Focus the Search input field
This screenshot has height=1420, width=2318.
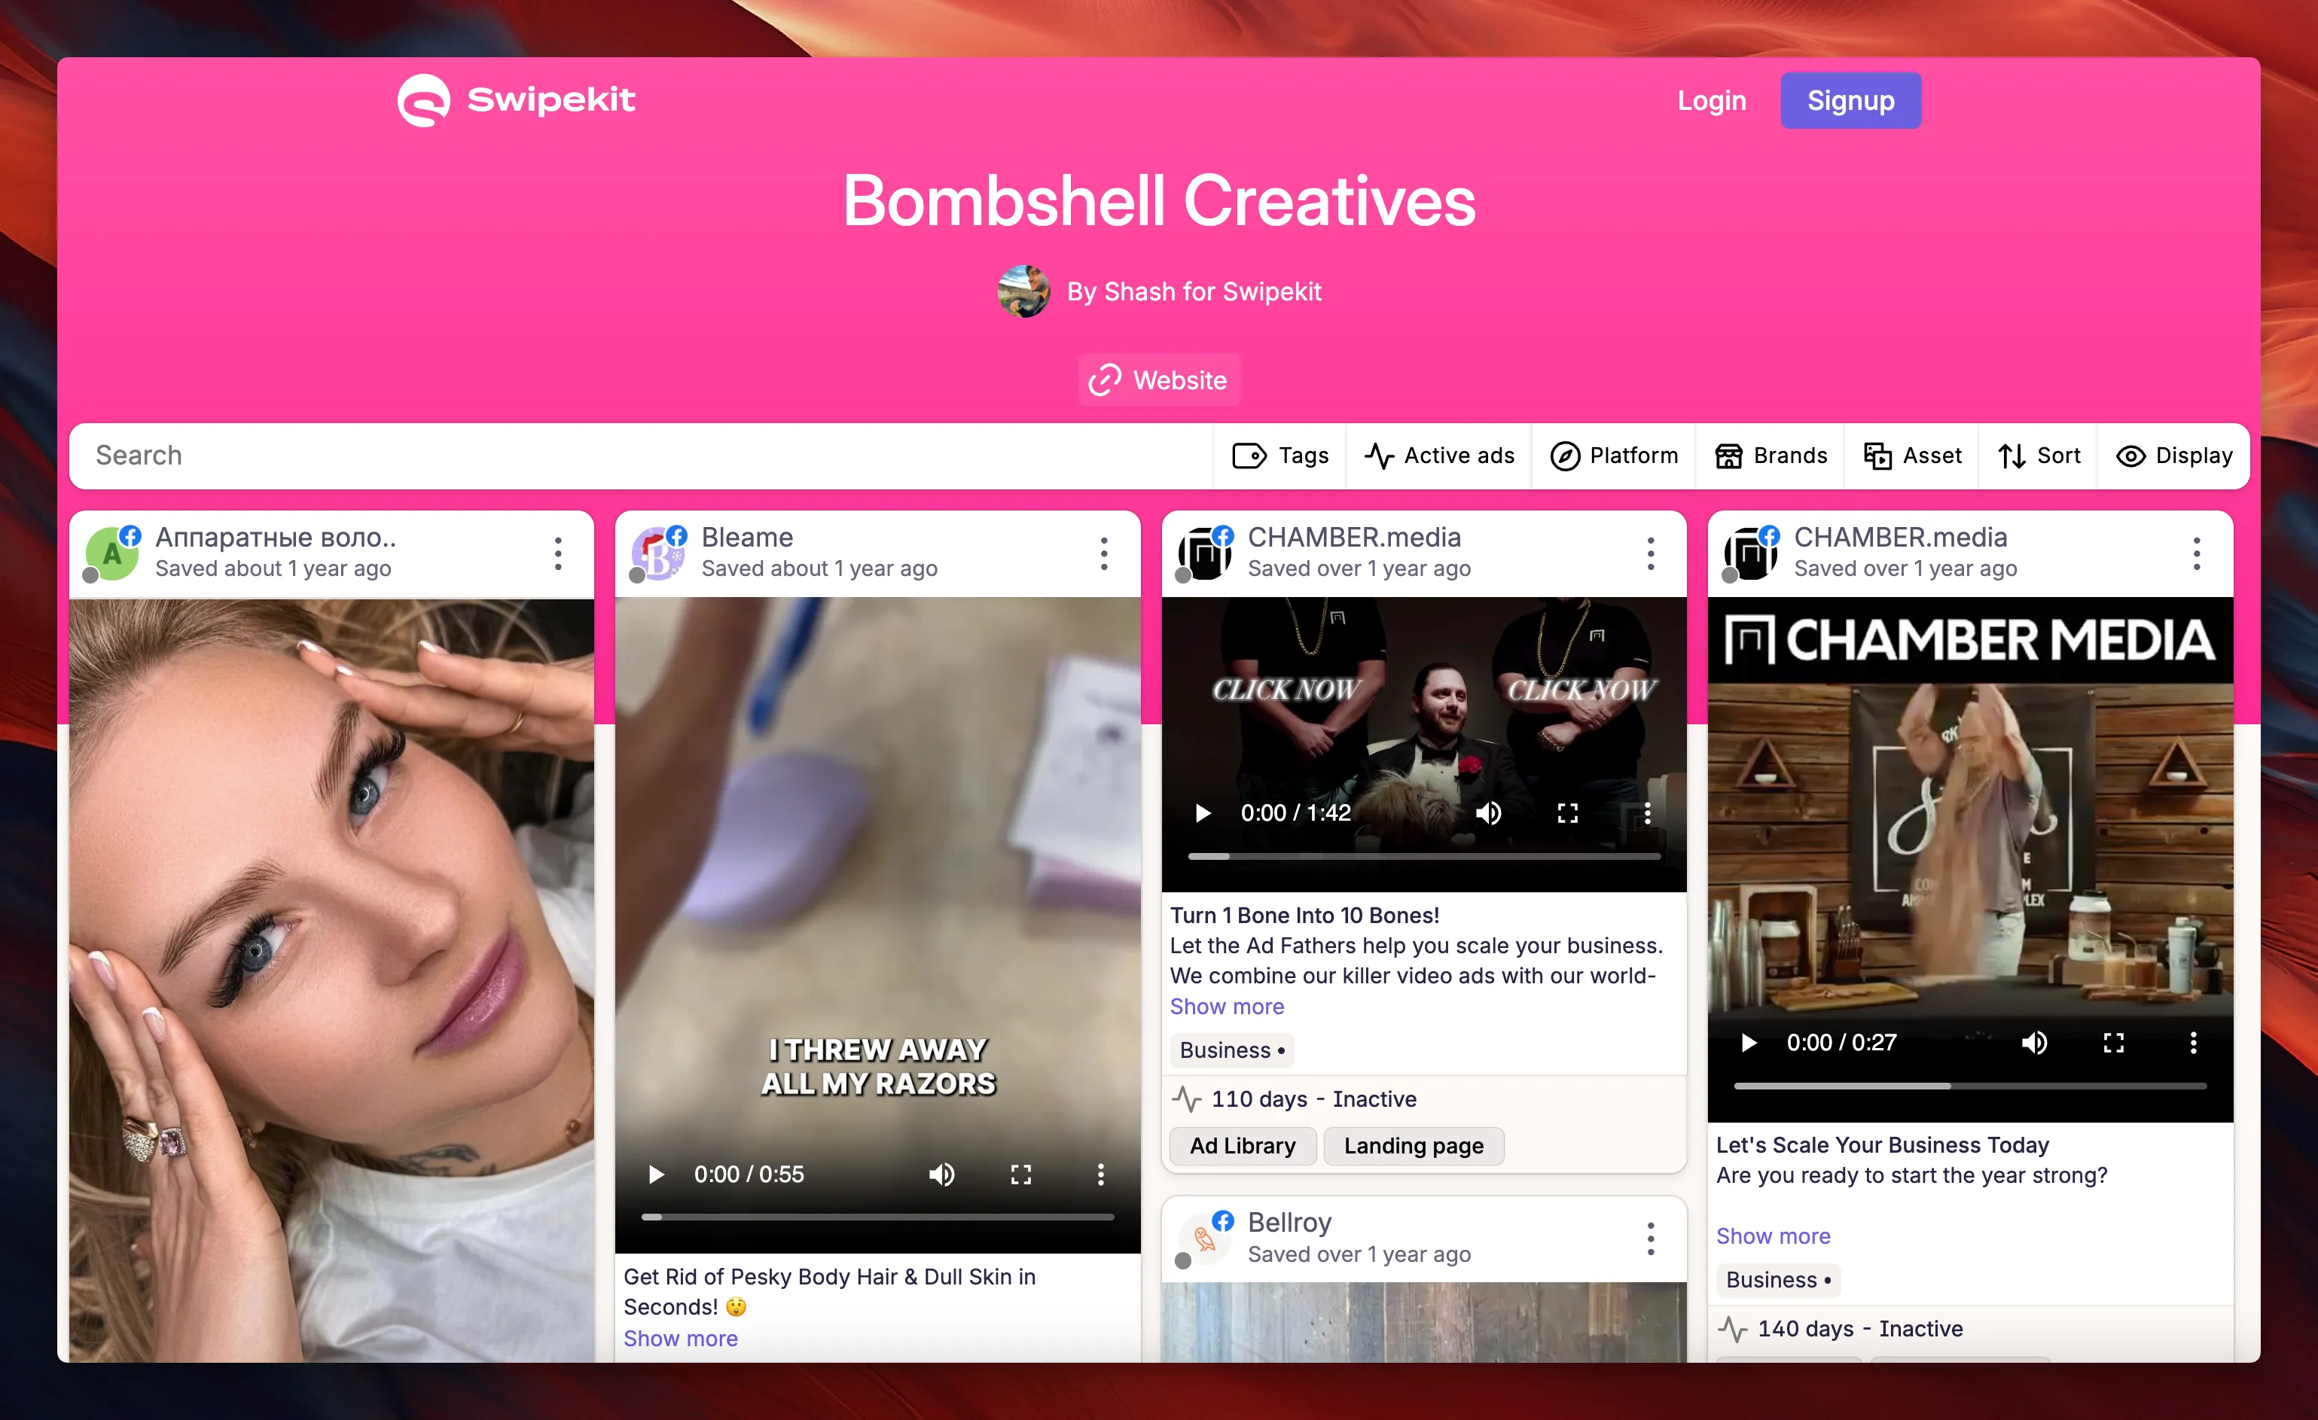642,456
